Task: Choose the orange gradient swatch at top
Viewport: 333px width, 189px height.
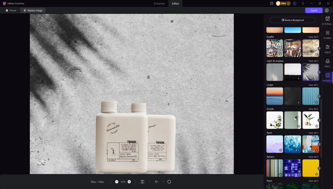Action: pos(274,30)
